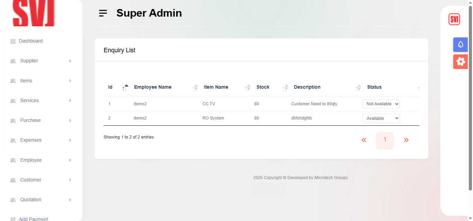
Task: Sort by Employee Name column arrows
Action: pos(195,88)
